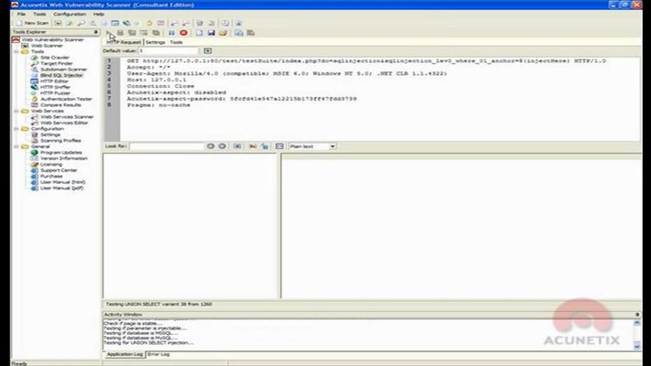Click the User-Agent header line
This screenshot has height=366, width=651.
point(287,73)
